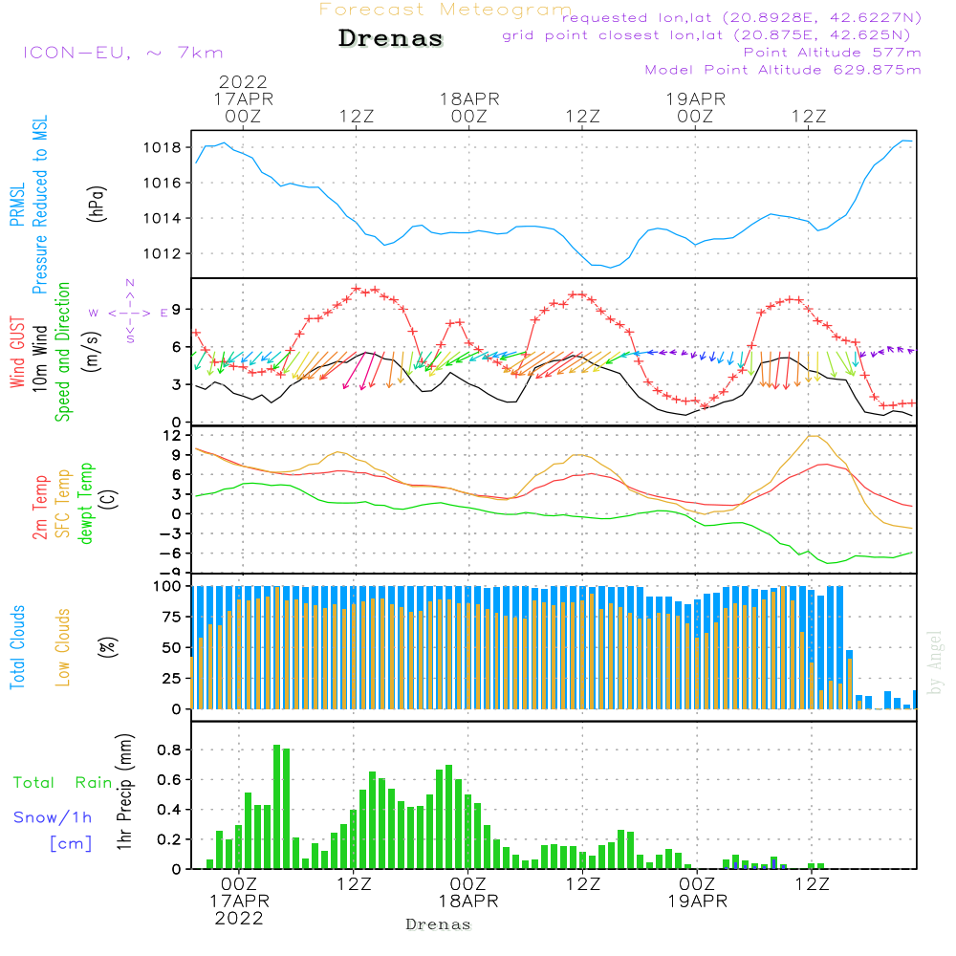Image resolution: width=956 pixels, height=956 pixels.
Task: Click the lowest point of the pressure curve
Action: 611,267
